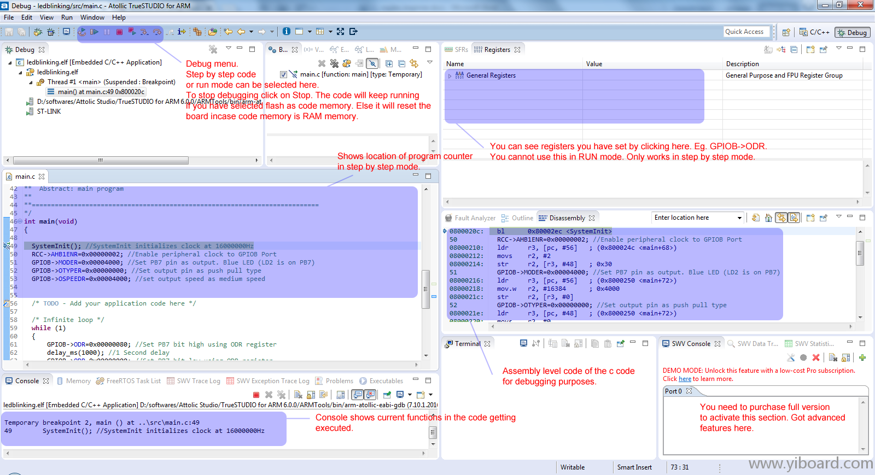Click the Instruction Stepping Mode icon

[x=182, y=32]
